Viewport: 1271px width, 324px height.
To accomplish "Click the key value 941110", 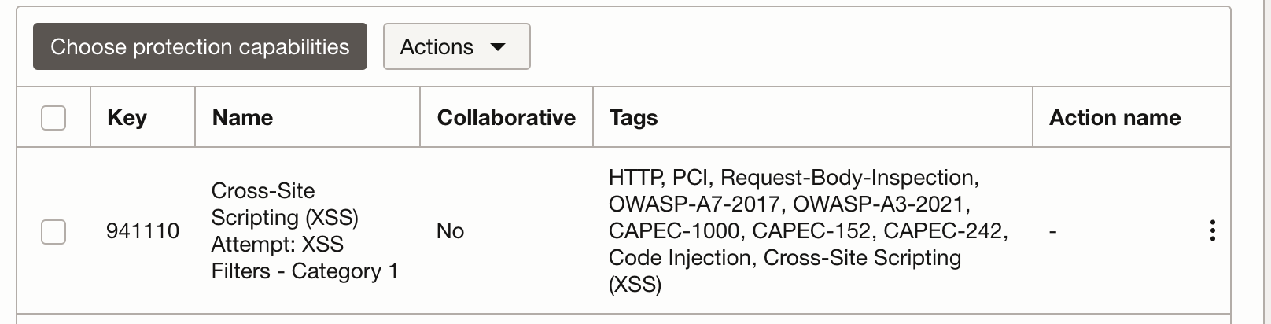I will (142, 231).
